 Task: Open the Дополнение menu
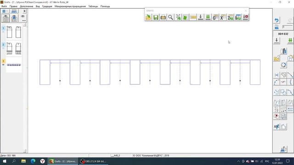pos(27,6)
